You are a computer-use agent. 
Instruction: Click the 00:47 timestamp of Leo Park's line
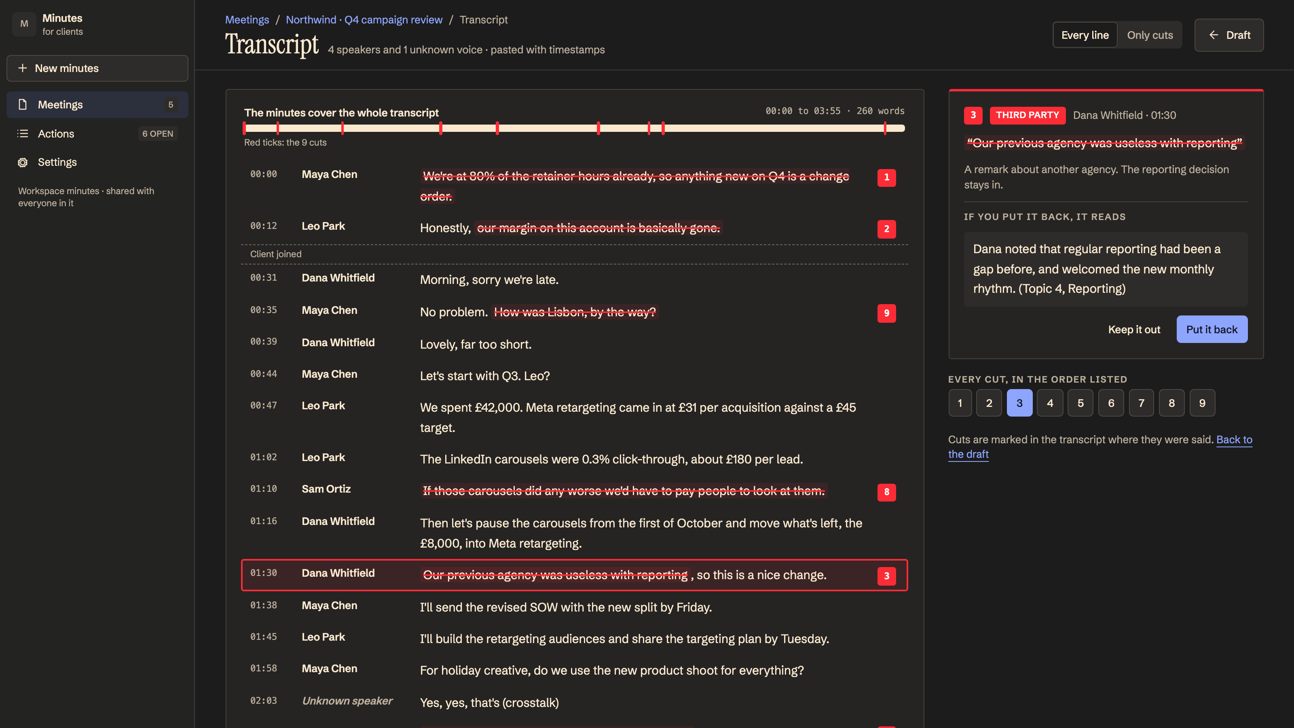pos(264,405)
